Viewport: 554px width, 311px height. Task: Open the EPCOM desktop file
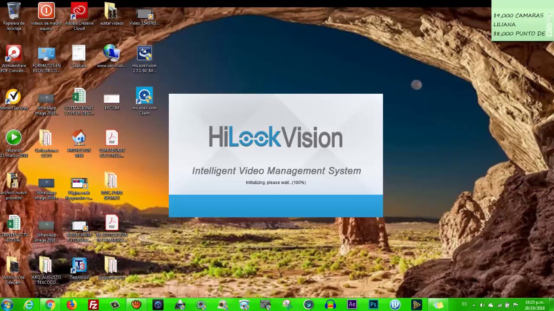[x=112, y=101]
